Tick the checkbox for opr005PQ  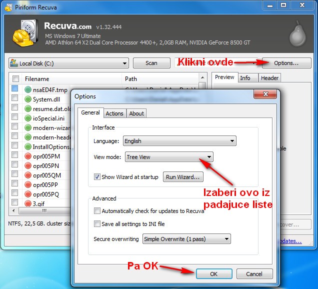point(15,193)
